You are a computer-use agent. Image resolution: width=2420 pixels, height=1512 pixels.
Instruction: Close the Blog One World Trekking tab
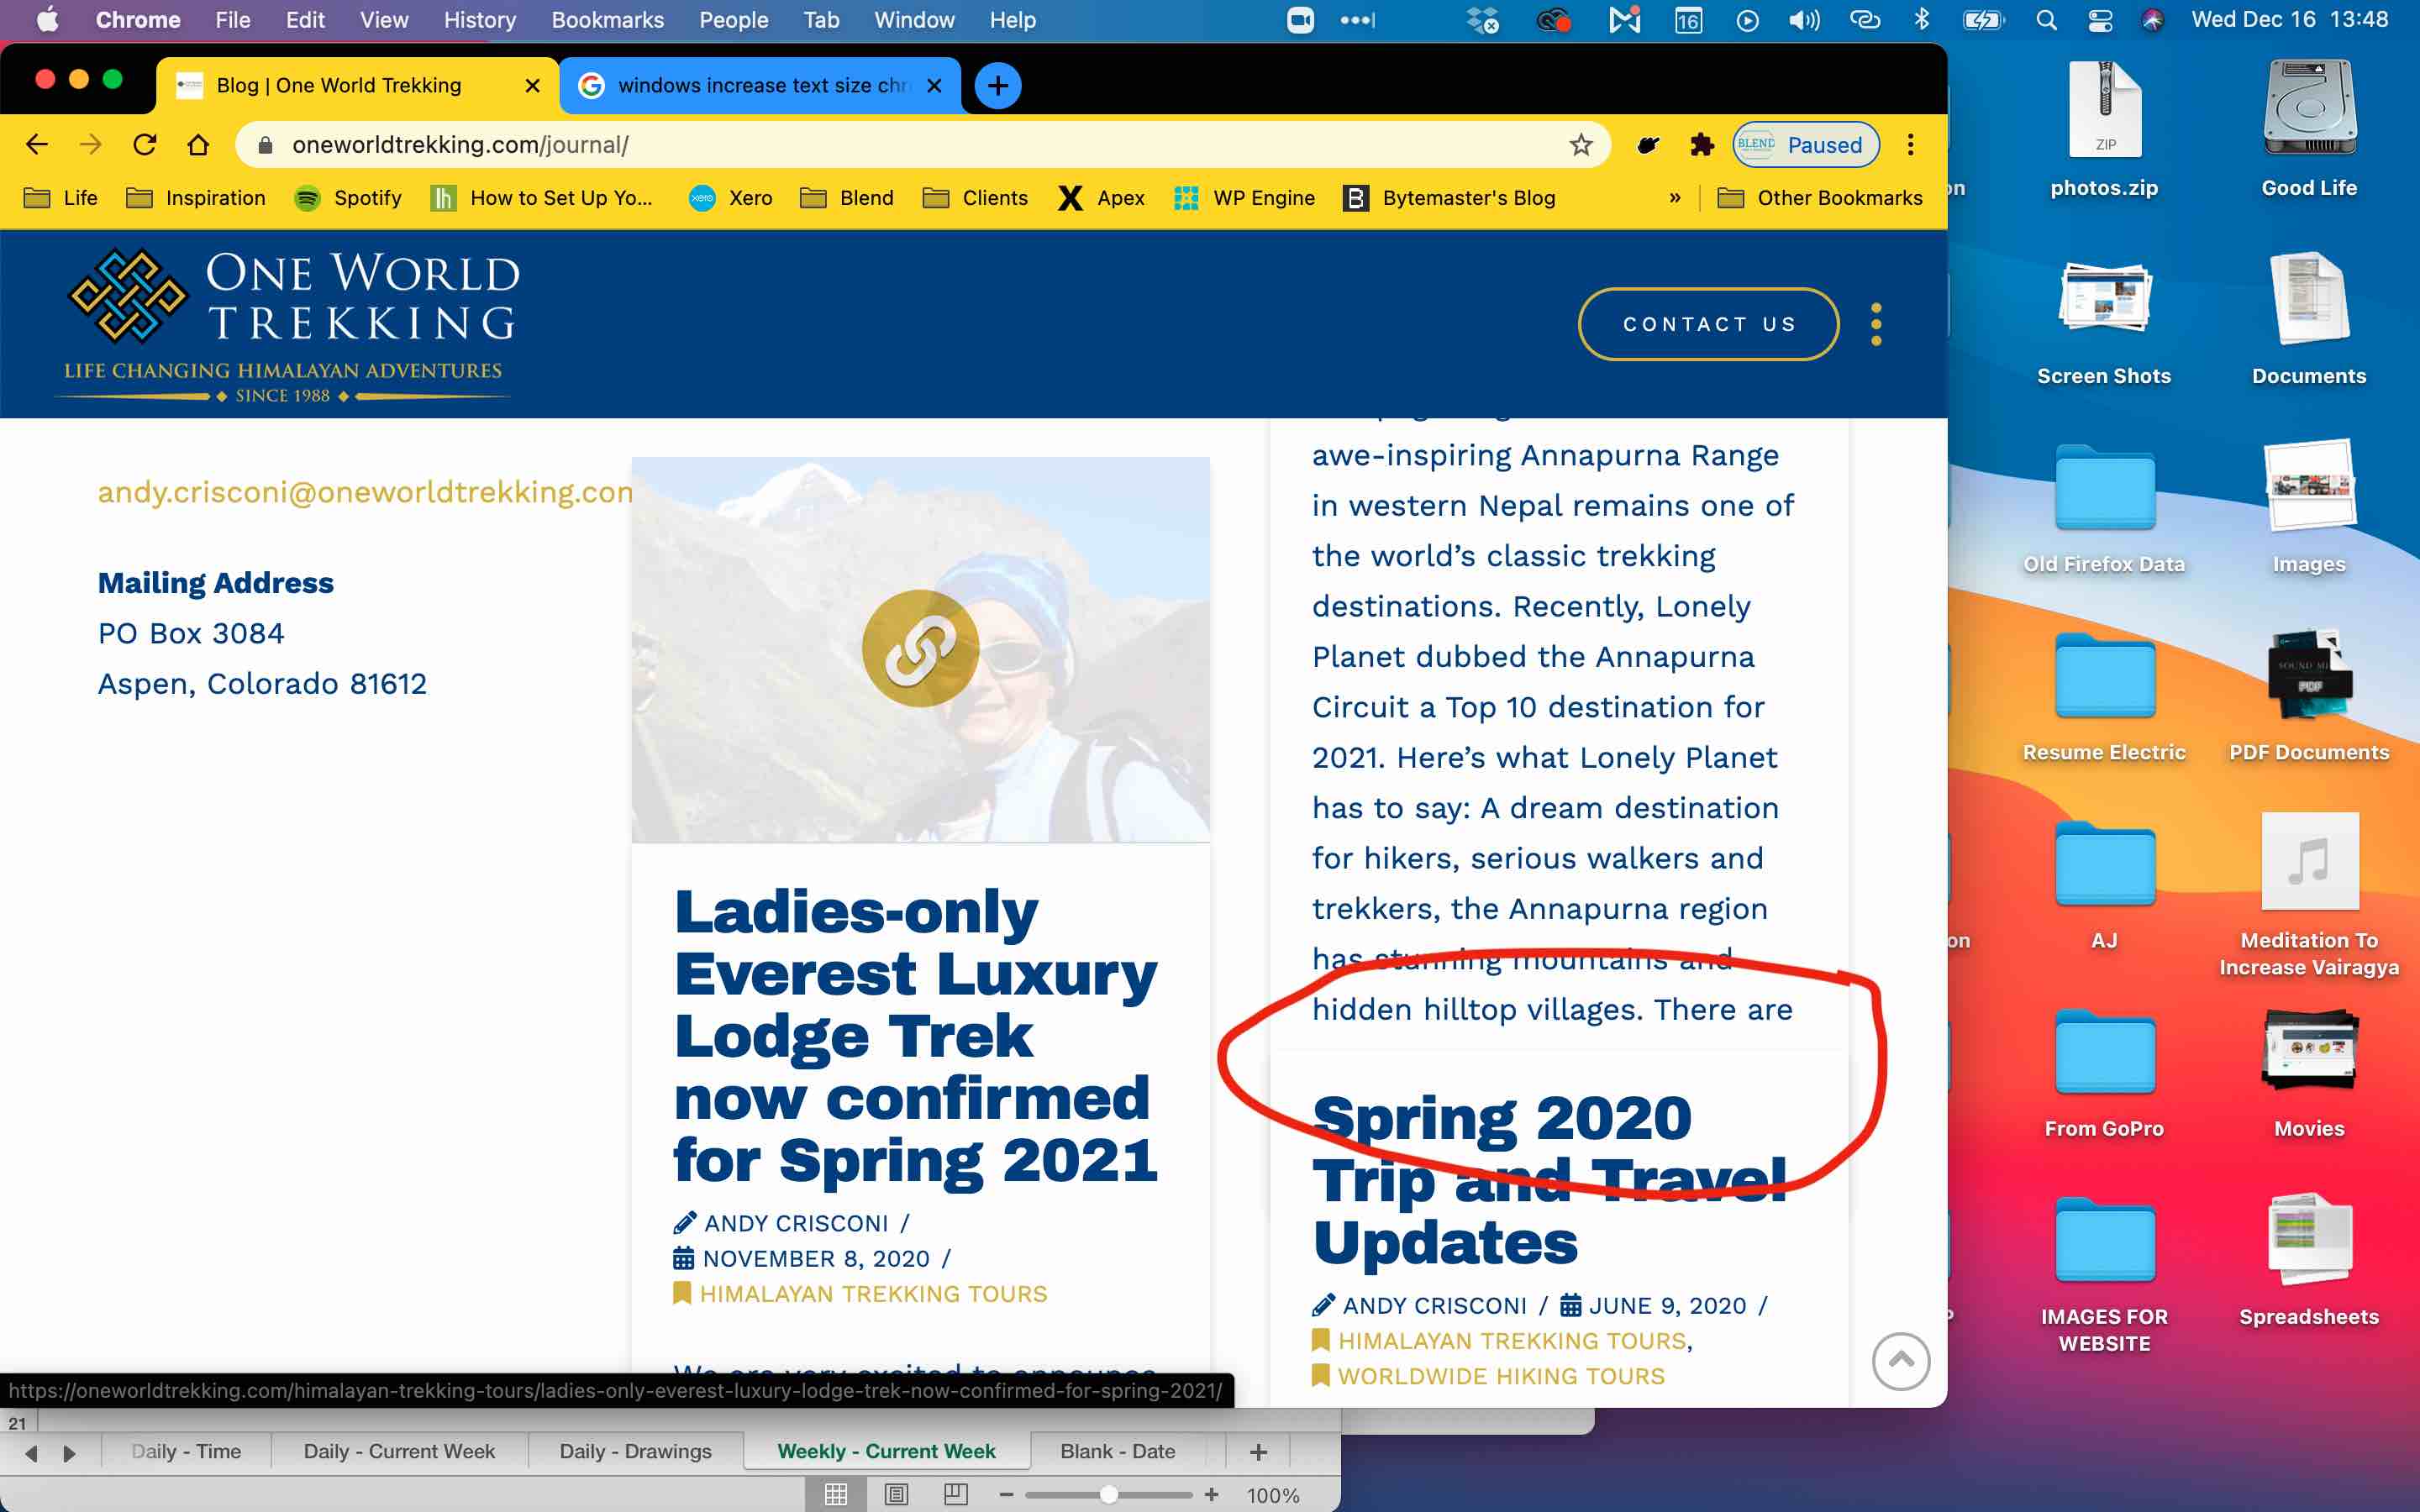(533, 86)
